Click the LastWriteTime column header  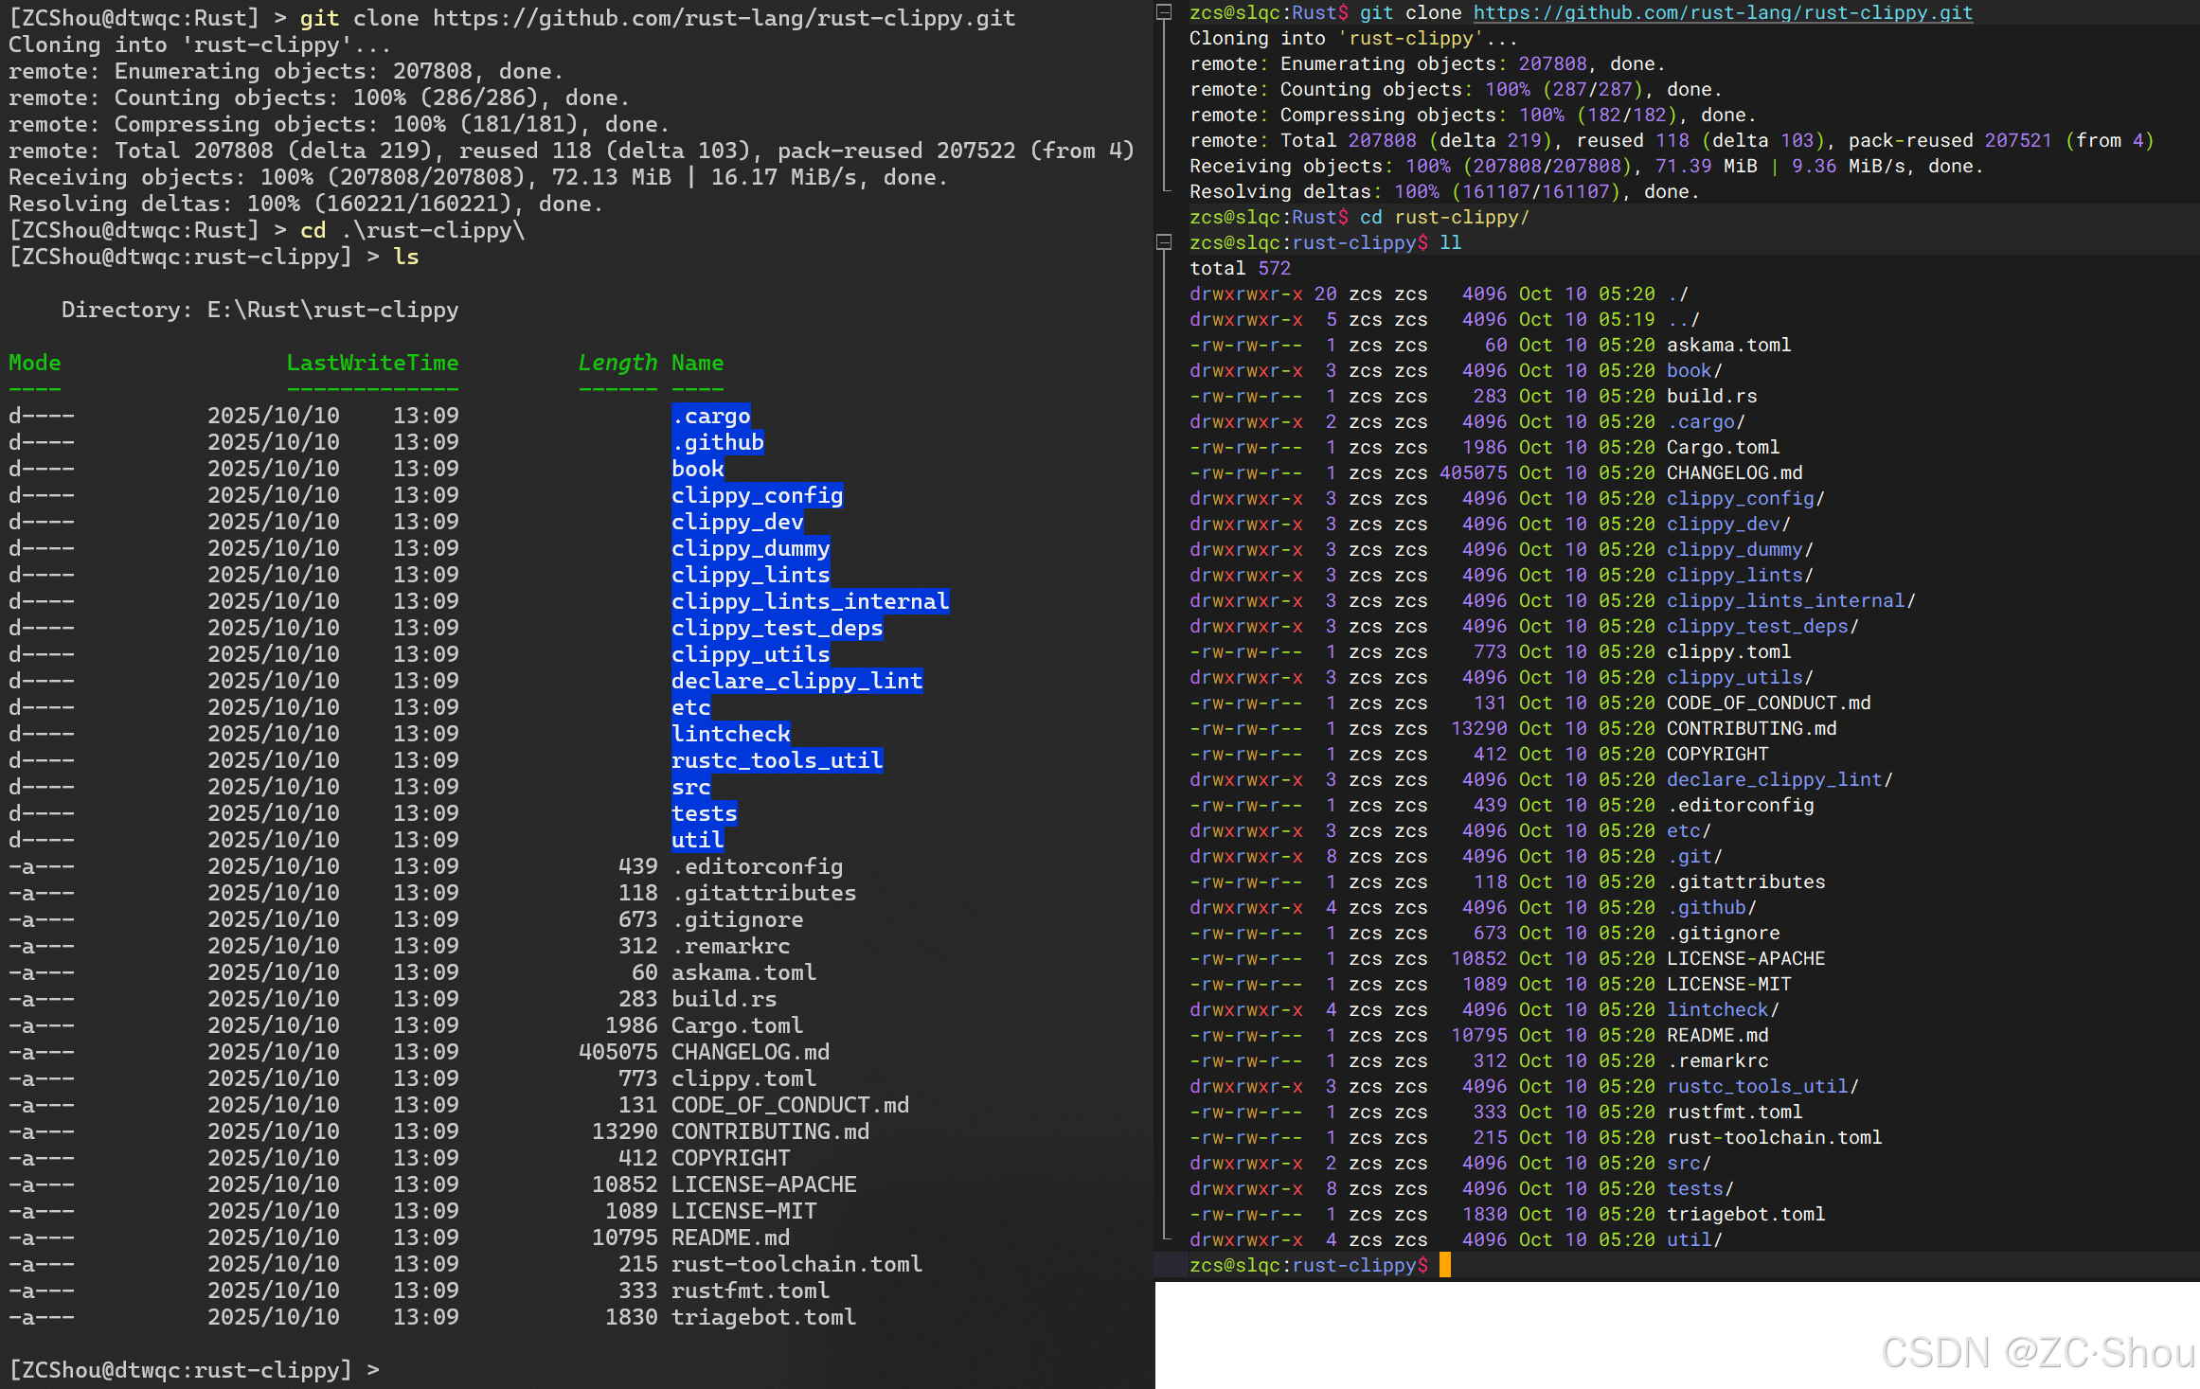tap(372, 363)
